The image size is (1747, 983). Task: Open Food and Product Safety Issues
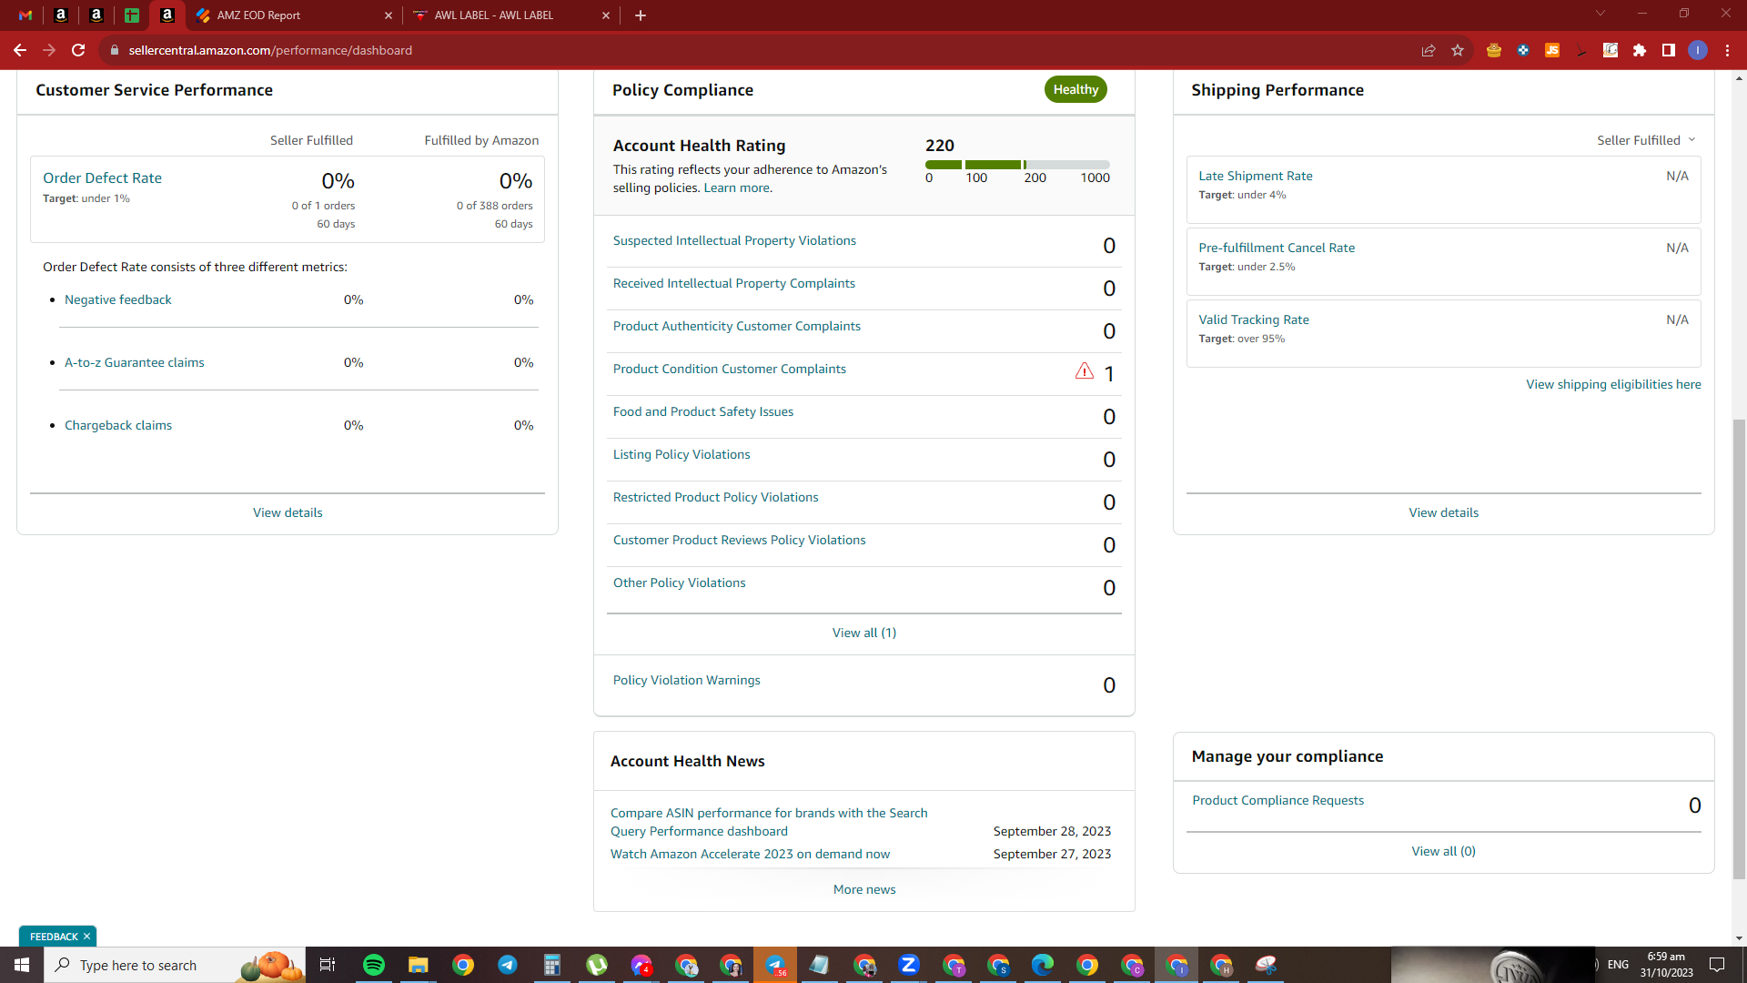tap(703, 411)
